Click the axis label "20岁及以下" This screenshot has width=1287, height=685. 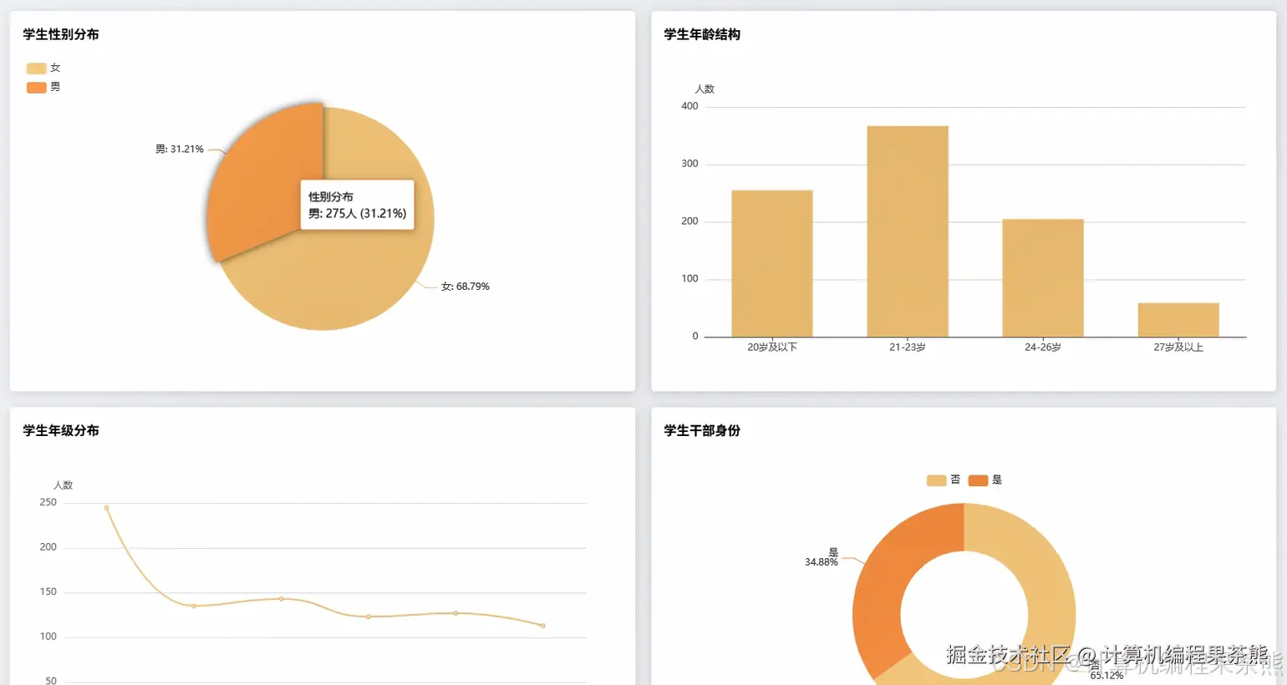click(x=772, y=347)
